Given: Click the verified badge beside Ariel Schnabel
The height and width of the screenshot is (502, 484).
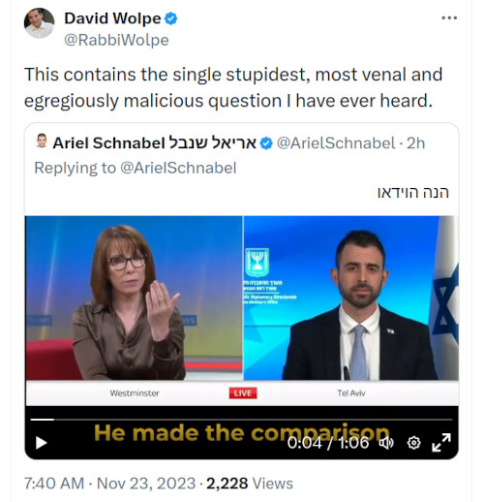Looking at the screenshot, I should click(266, 143).
